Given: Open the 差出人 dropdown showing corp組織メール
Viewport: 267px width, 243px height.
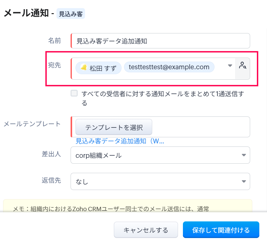Looking at the screenshot, I should coord(160,155).
